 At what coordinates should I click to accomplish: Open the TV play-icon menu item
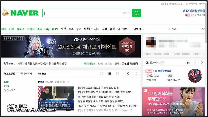pyautogui.click(x=55, y=29)
